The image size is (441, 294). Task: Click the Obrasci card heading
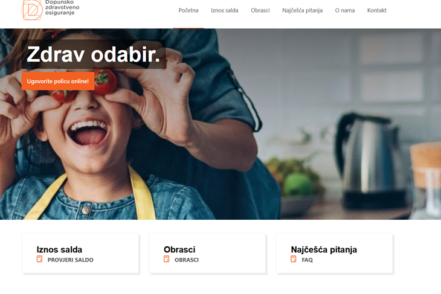tap(179, 249)
